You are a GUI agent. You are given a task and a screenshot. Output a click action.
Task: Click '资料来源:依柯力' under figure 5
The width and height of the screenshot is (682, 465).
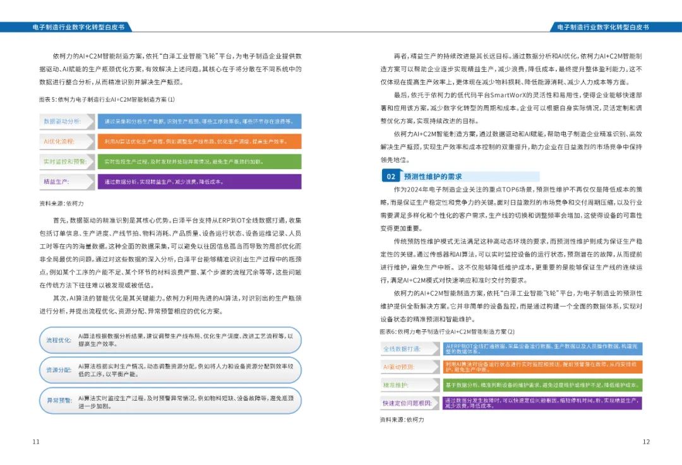click(x=61, y=203)
